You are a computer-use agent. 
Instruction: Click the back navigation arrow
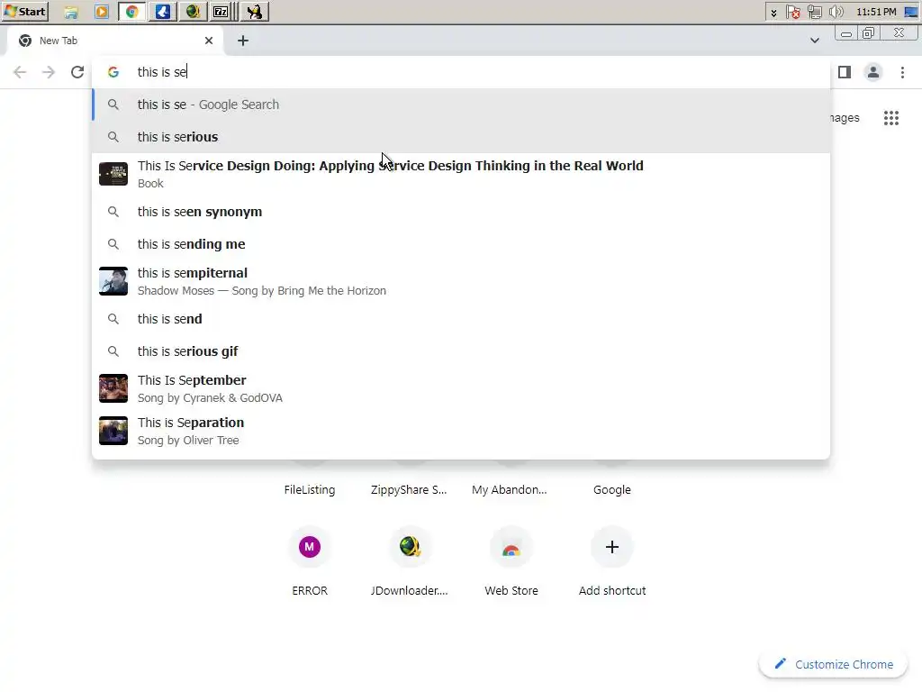20,72
